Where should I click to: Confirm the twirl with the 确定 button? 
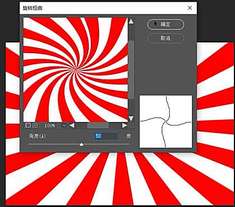tap(166, 24)
